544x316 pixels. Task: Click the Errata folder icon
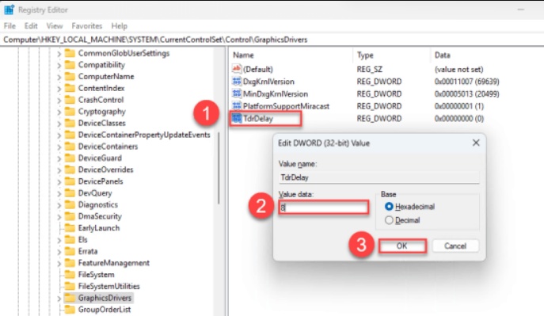(70, 251)
